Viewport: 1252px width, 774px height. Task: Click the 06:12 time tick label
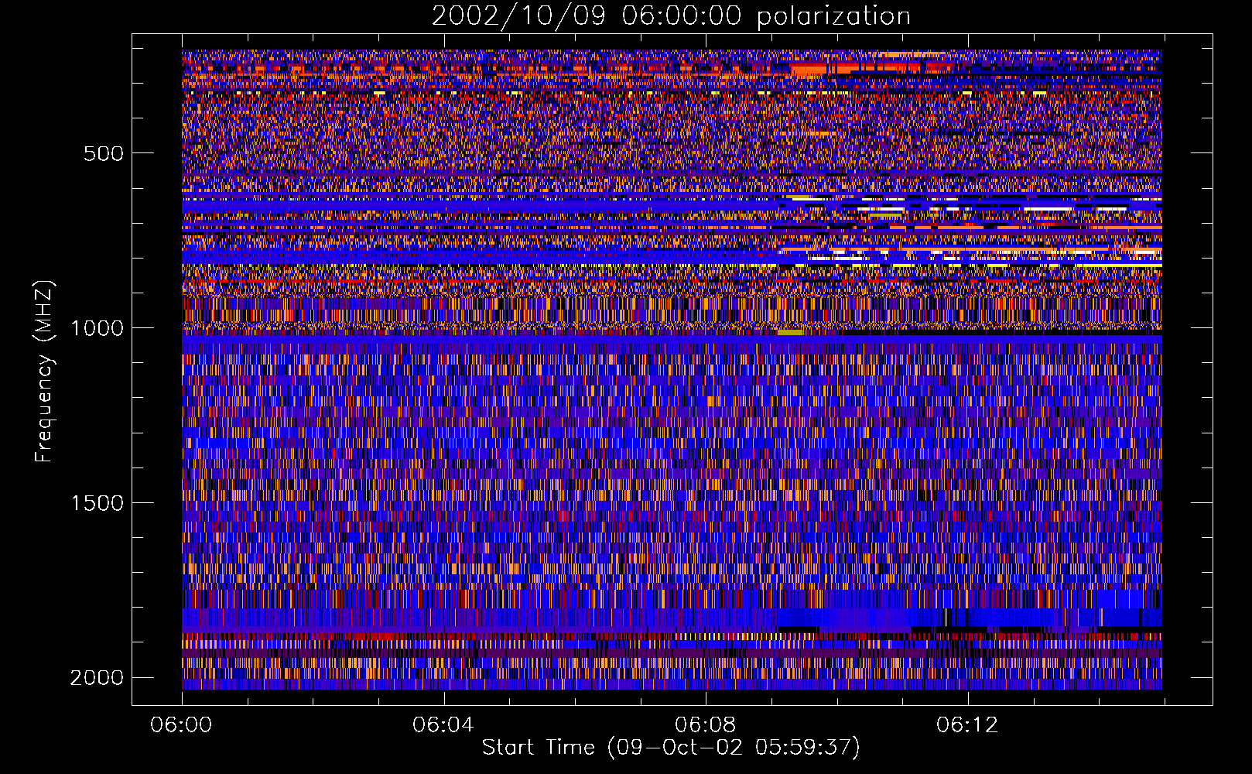[x=967, y=725]
